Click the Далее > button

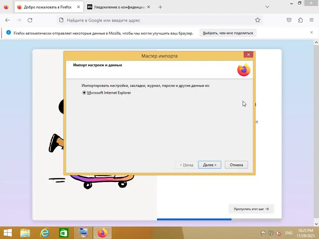[x=210, y=165]
